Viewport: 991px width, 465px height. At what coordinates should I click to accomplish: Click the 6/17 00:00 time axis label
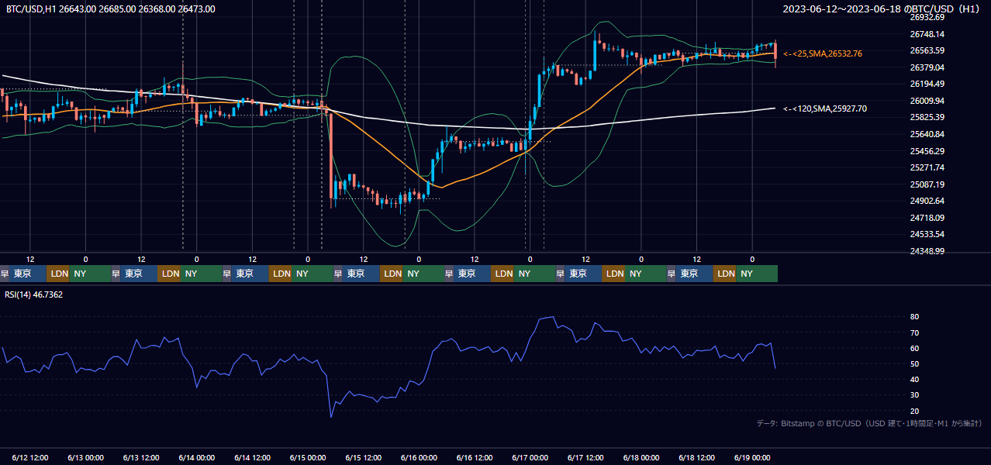[530, 457]
